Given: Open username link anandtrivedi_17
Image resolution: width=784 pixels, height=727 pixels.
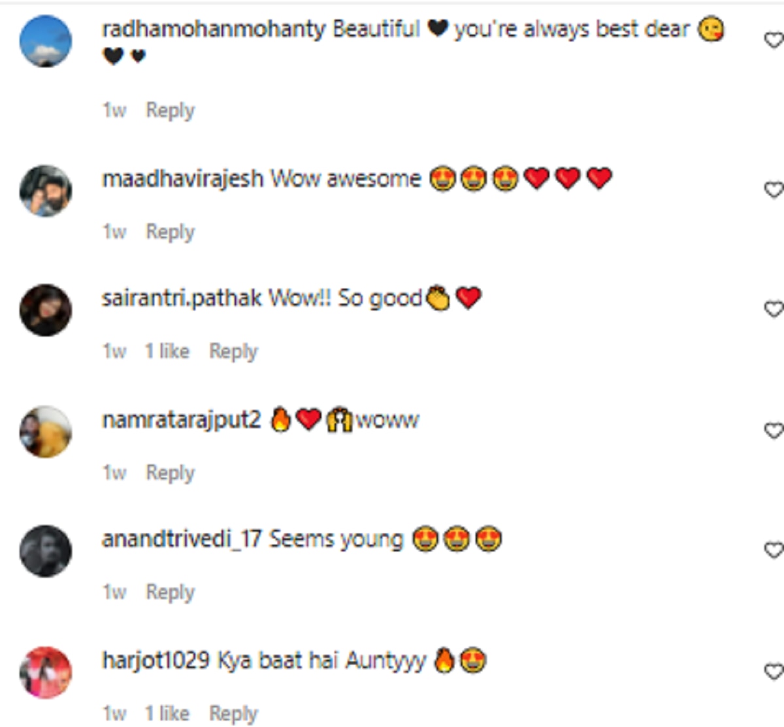Looking at the screenshot, I should (x=182, y=540).
